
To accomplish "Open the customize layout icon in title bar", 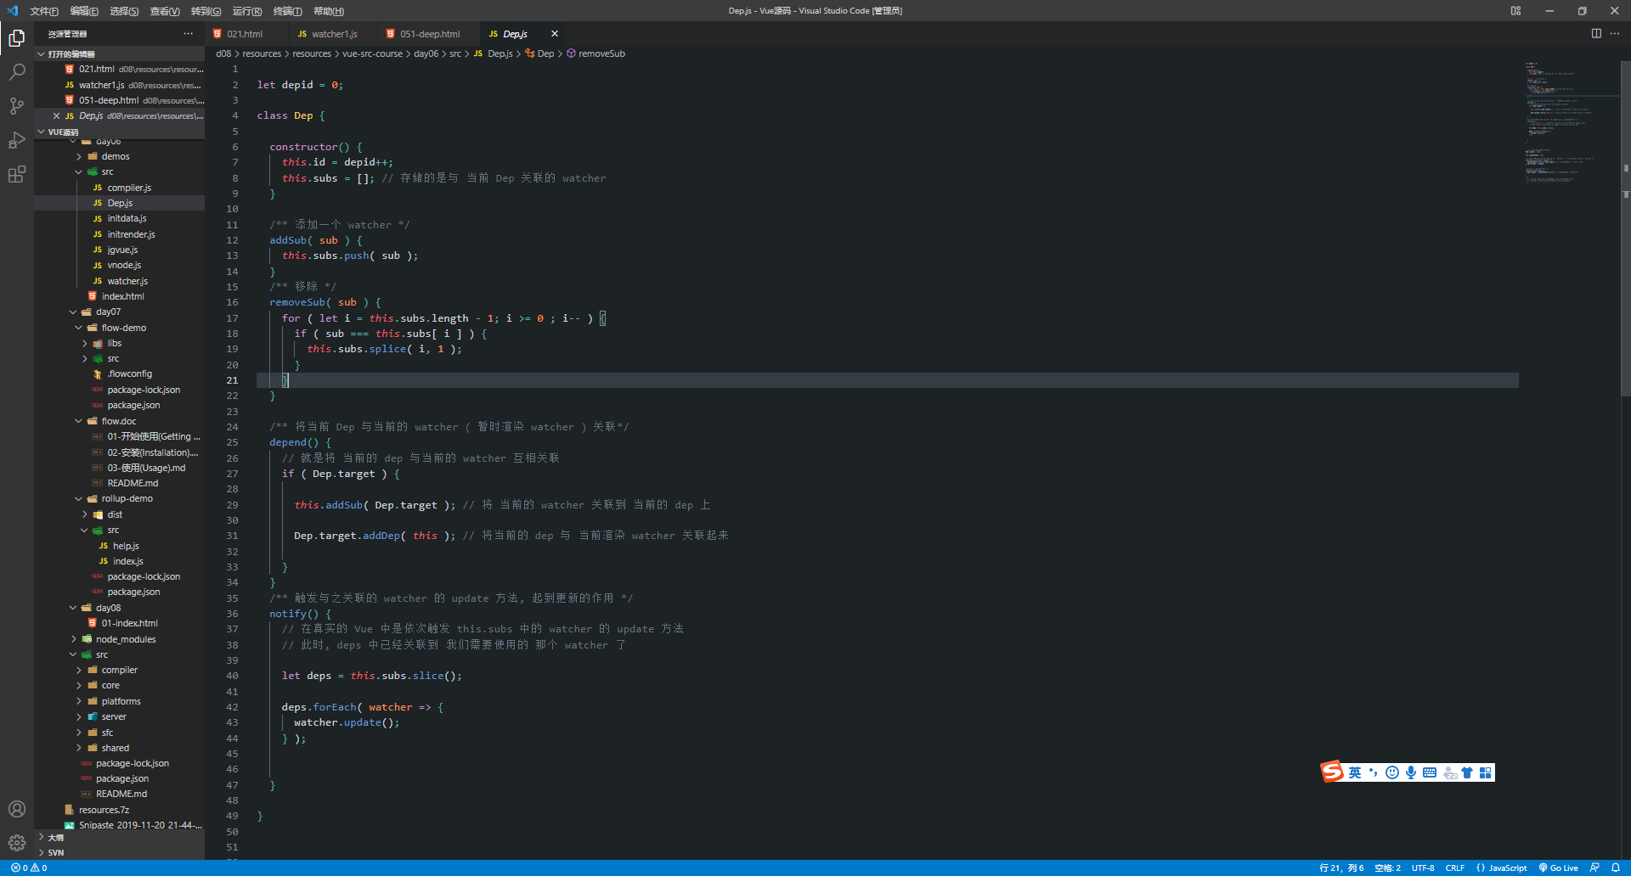I will (x=1516, y=11).
